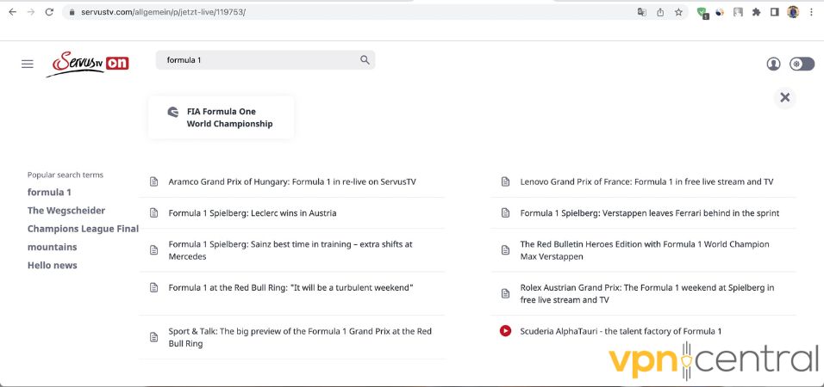The image size is (824, 387).
Task: Click the formula 1 search input field
Action: click(259, 60)
